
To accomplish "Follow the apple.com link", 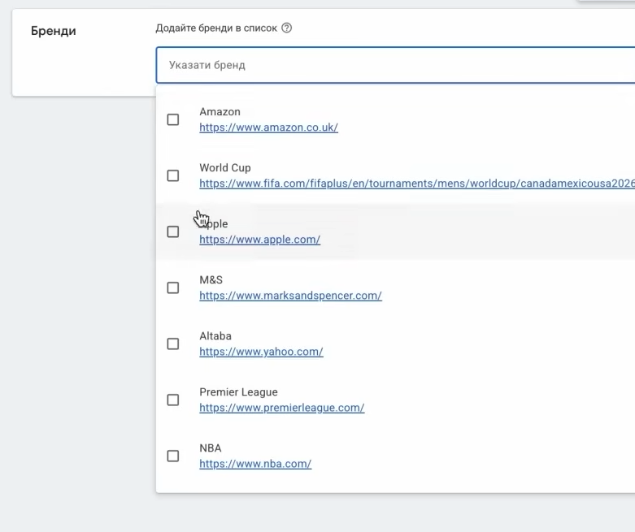I will point(259,240).
